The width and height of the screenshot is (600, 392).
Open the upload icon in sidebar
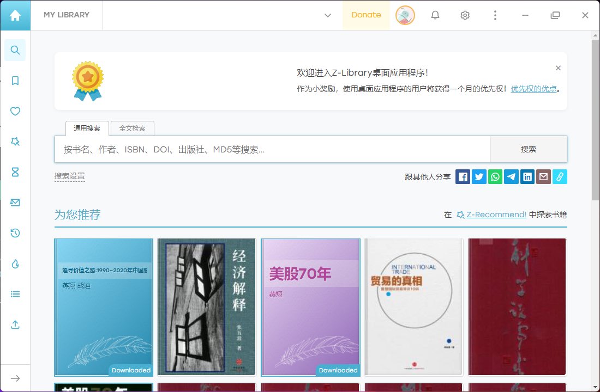pyautogui.click(x=15, y=324)
